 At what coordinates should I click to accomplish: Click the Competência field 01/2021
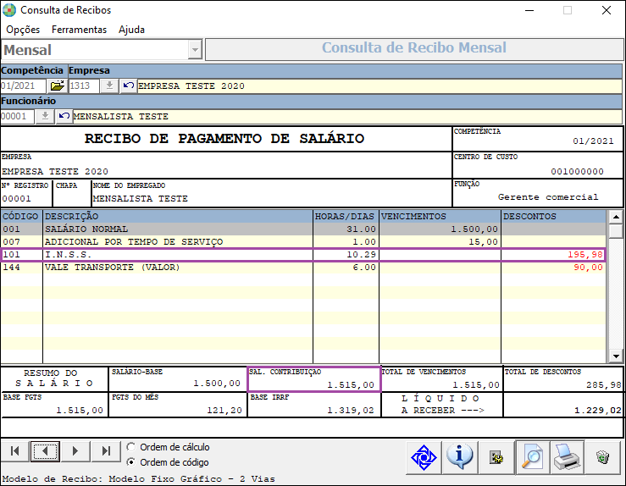(24, 86)
